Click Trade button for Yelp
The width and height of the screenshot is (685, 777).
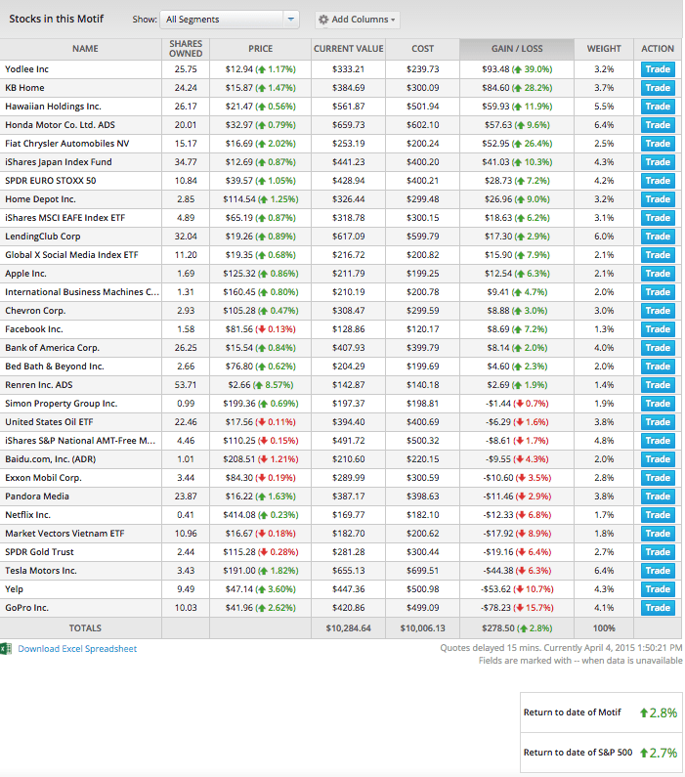658,589
